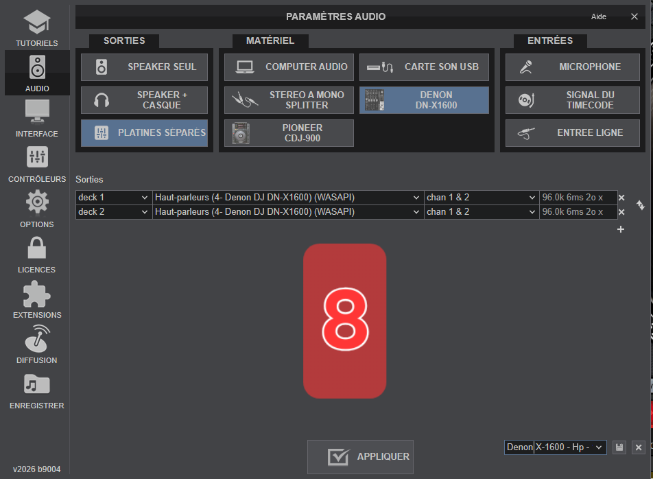The image size is (653, 479).
Task: Save the audio configuration with floppy icon
Action: (x=619, y=447)
